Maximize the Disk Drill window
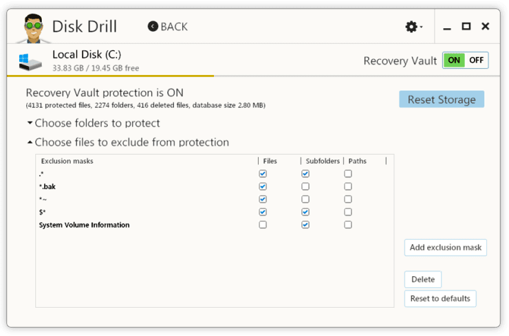 pos(466,26)
